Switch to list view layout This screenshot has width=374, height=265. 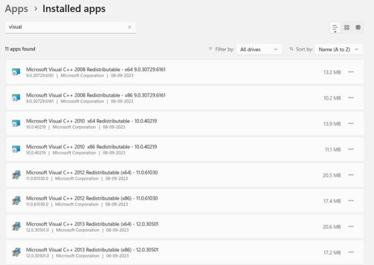point(335,28)
